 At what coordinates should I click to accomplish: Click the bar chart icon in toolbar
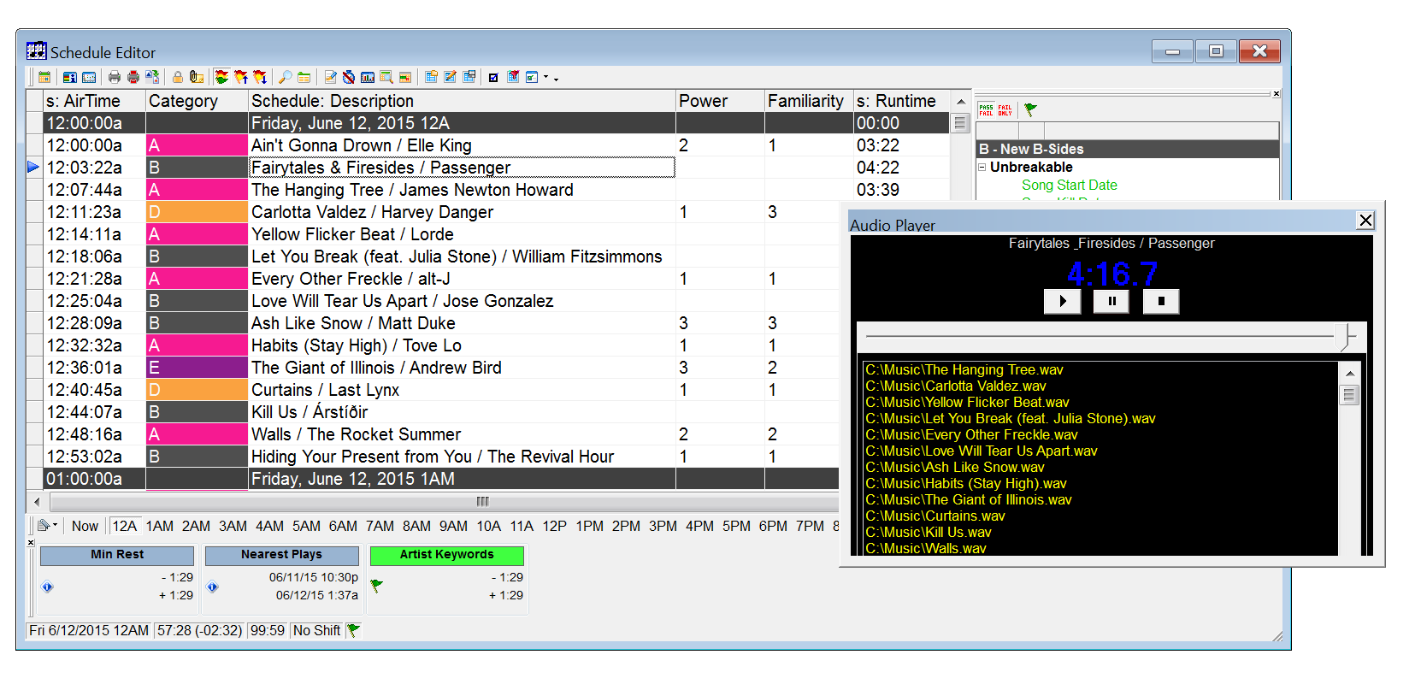[x=368, y=78]
